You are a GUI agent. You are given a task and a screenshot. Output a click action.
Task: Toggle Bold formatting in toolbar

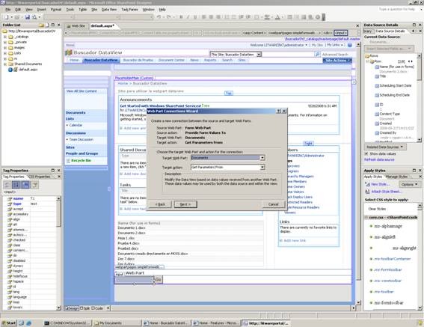[x=181, y=17]
